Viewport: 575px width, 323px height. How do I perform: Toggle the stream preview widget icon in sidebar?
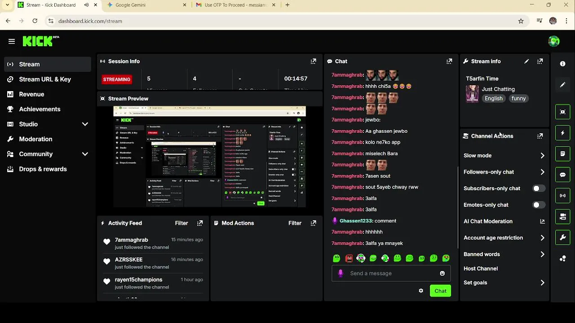click(x=563, y=112)
